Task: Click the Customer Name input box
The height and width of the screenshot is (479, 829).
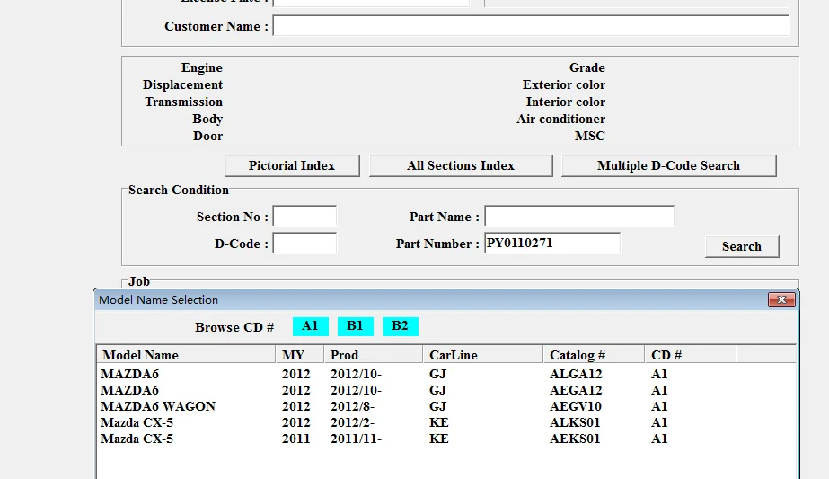Action: [x=531, y=26]
